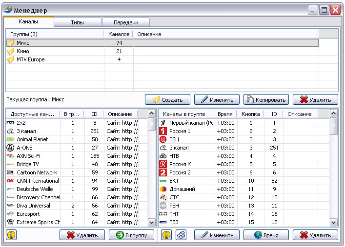This screenshot has width=345, height=247.
Task: Click the 2x2 channel logo icon
Action: coord(10,123)
